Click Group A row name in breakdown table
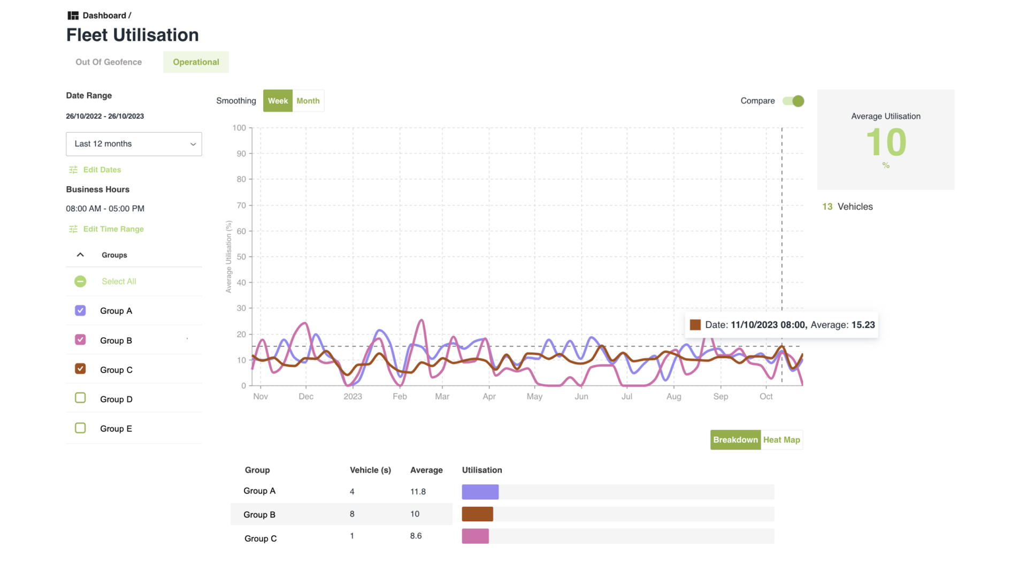 click(x=259, y=491)
